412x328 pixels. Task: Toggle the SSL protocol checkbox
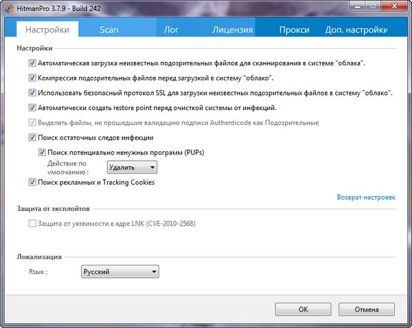coord(32,93)
